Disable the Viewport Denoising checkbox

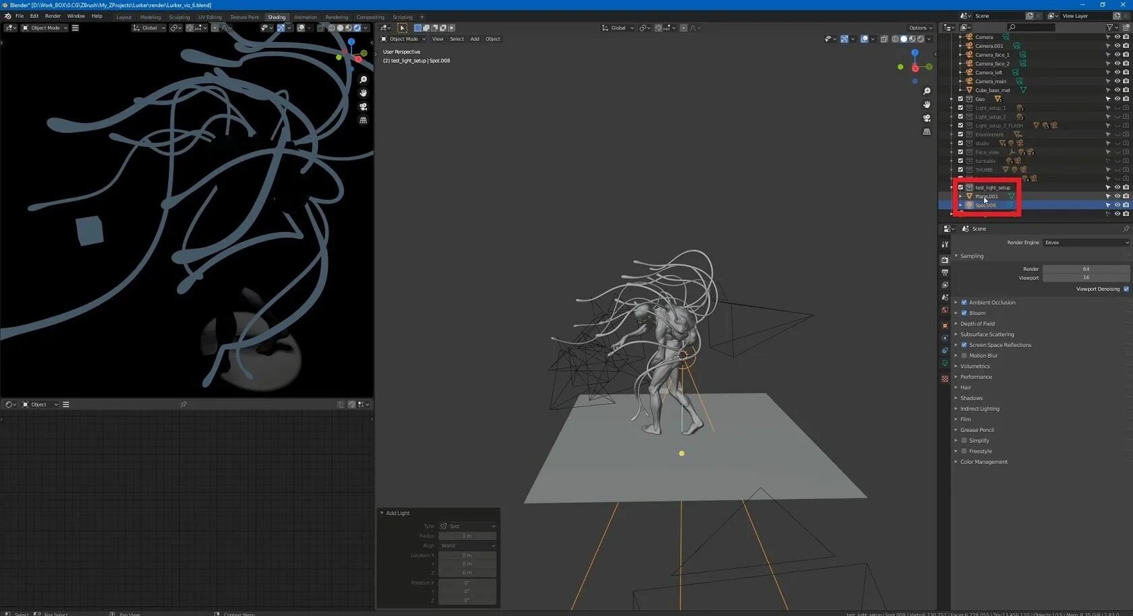(x=1126, y=289)
